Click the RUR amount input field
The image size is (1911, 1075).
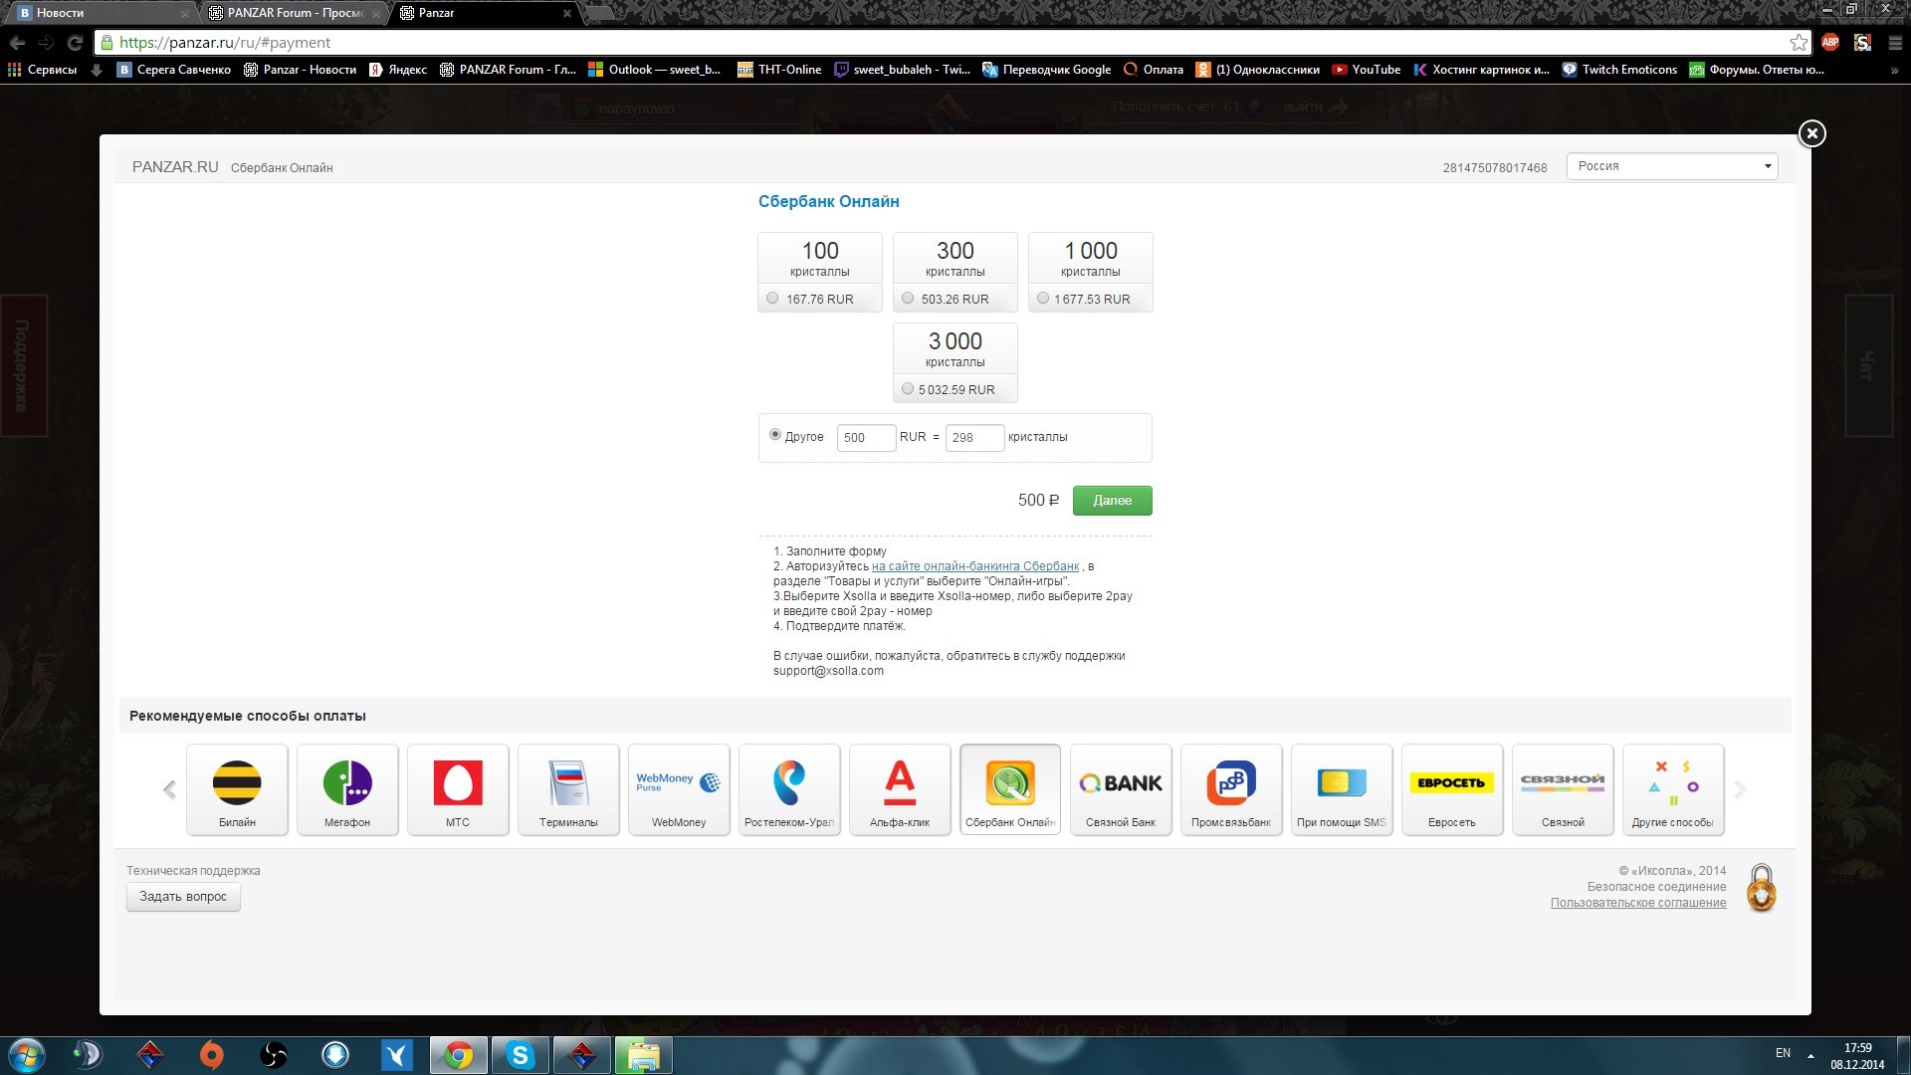click(866, 437)
